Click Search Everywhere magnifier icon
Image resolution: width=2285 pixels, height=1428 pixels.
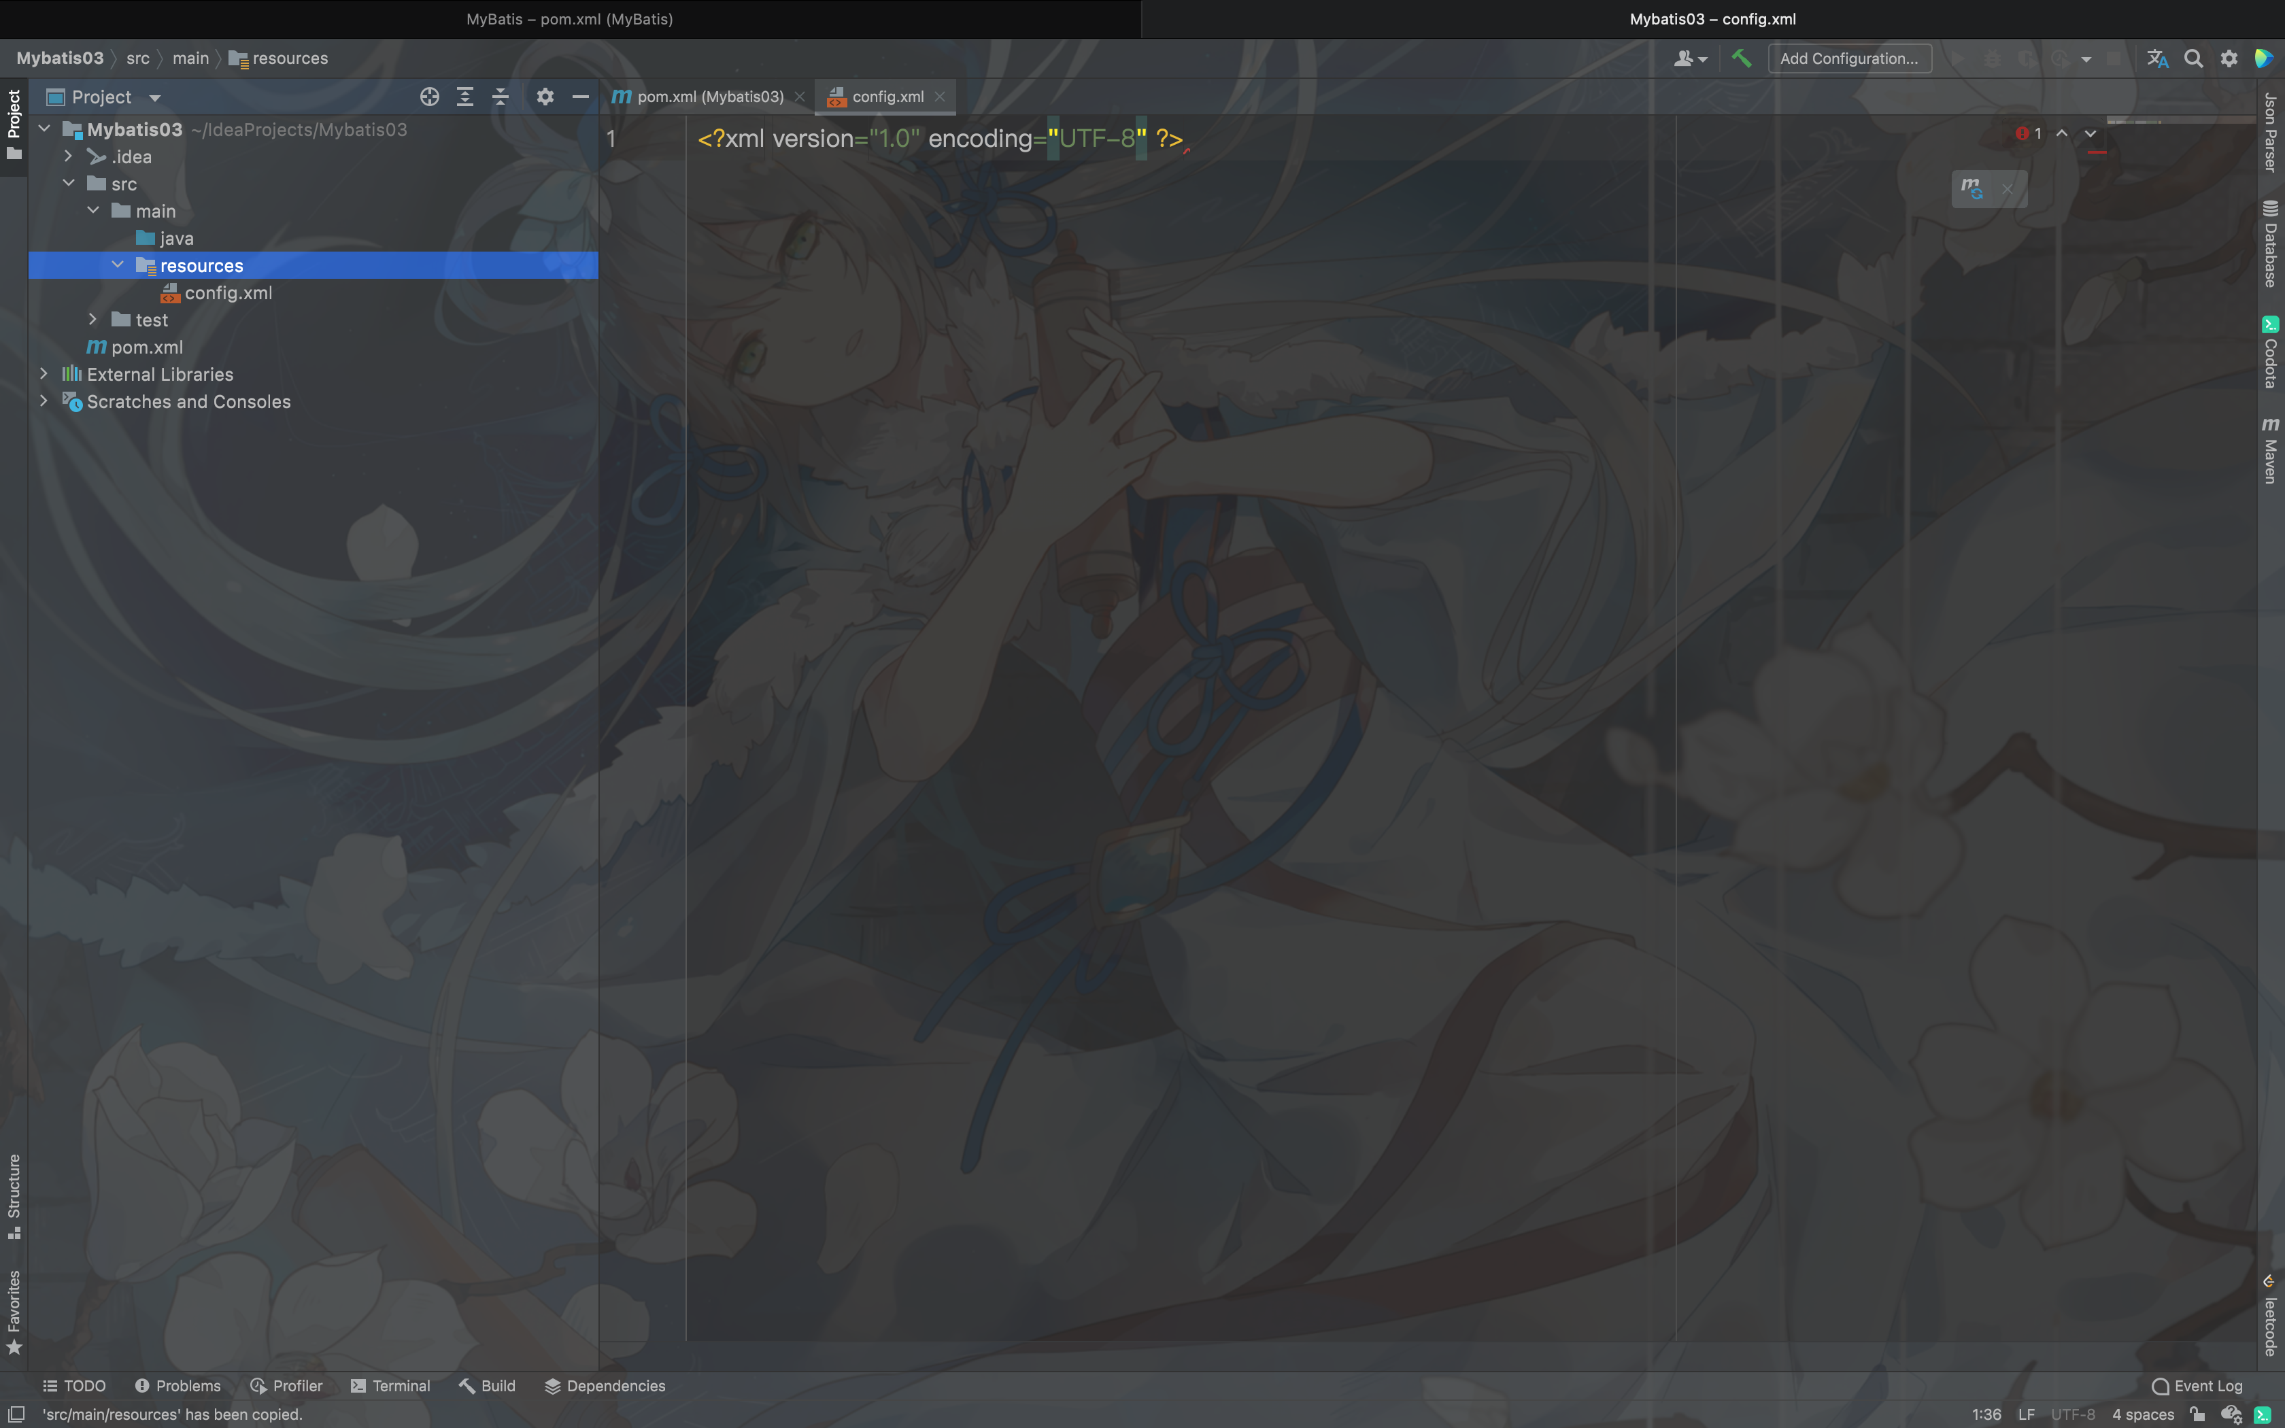2193,58
